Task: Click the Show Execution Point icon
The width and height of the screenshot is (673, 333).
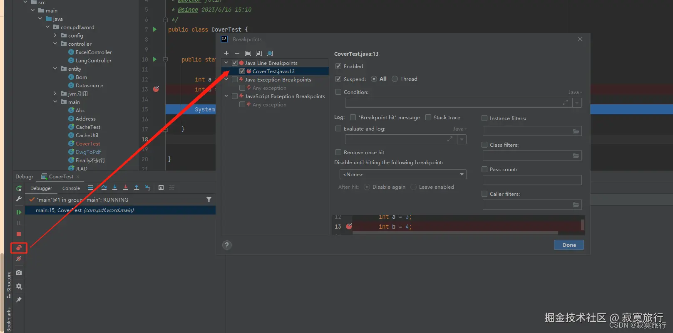Action: [90, 188]
